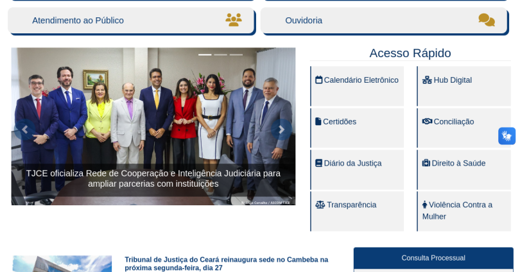520x272 pixels.
Task: Open the Atendimento ao Público button
Action: (132, 21)
